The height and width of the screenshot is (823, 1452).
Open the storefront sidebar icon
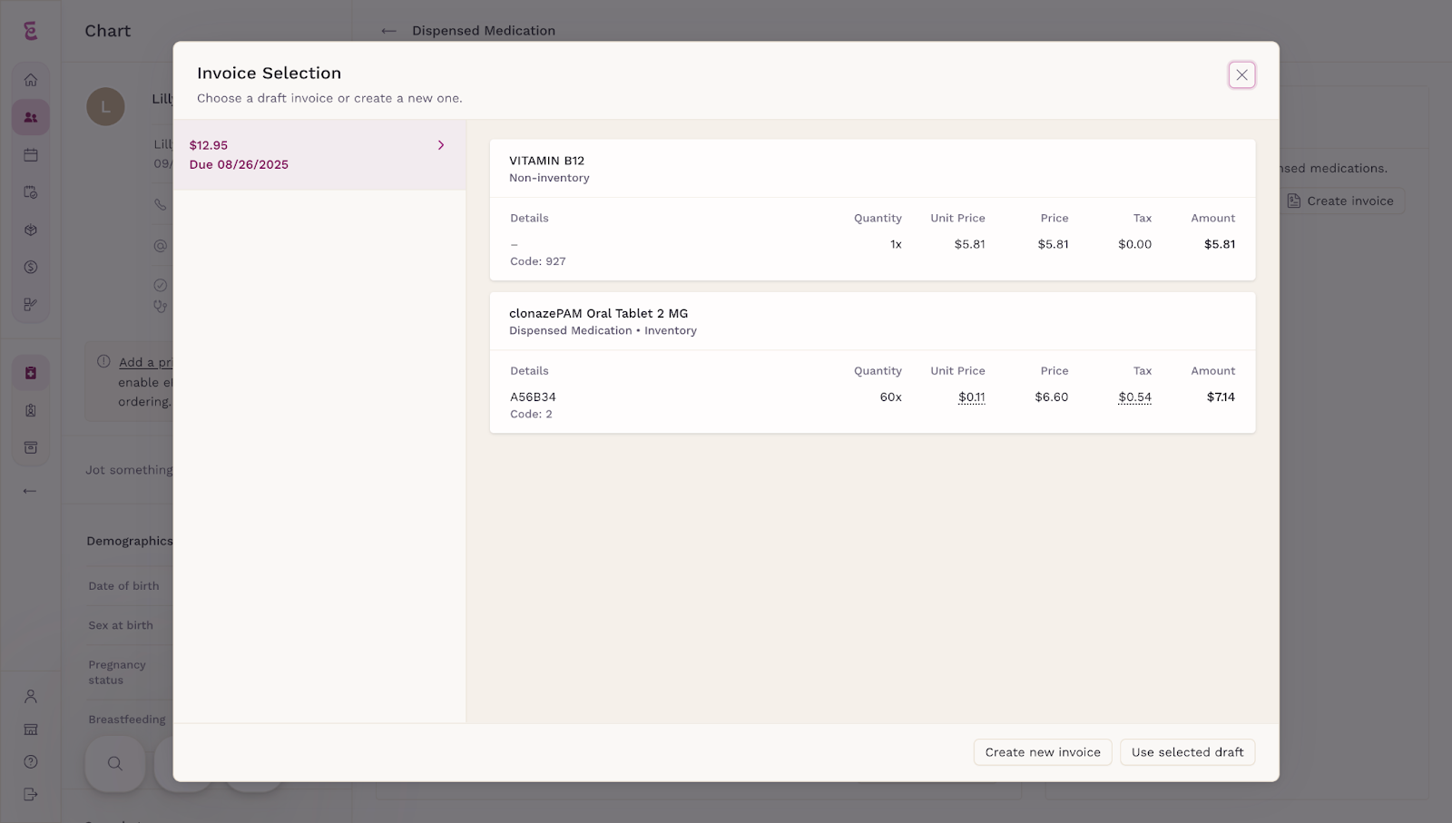pos(31,730)
